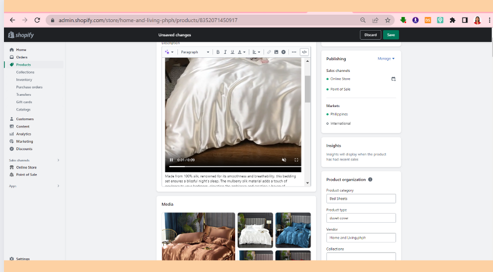The image size is (493, 272).
Task: Open the text color picker in the editor
Action: pos(241,52)
